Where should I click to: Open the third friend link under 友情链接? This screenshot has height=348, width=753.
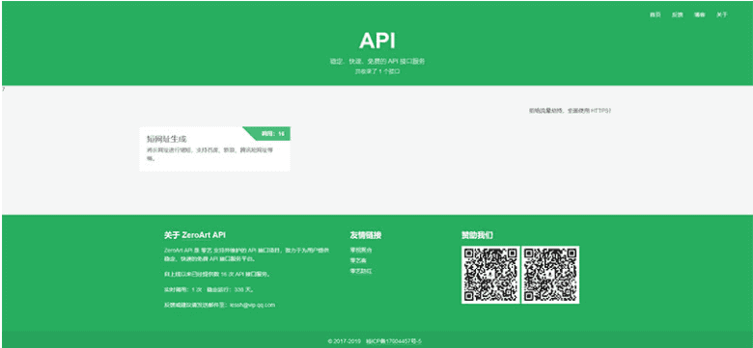click(361, 271)
